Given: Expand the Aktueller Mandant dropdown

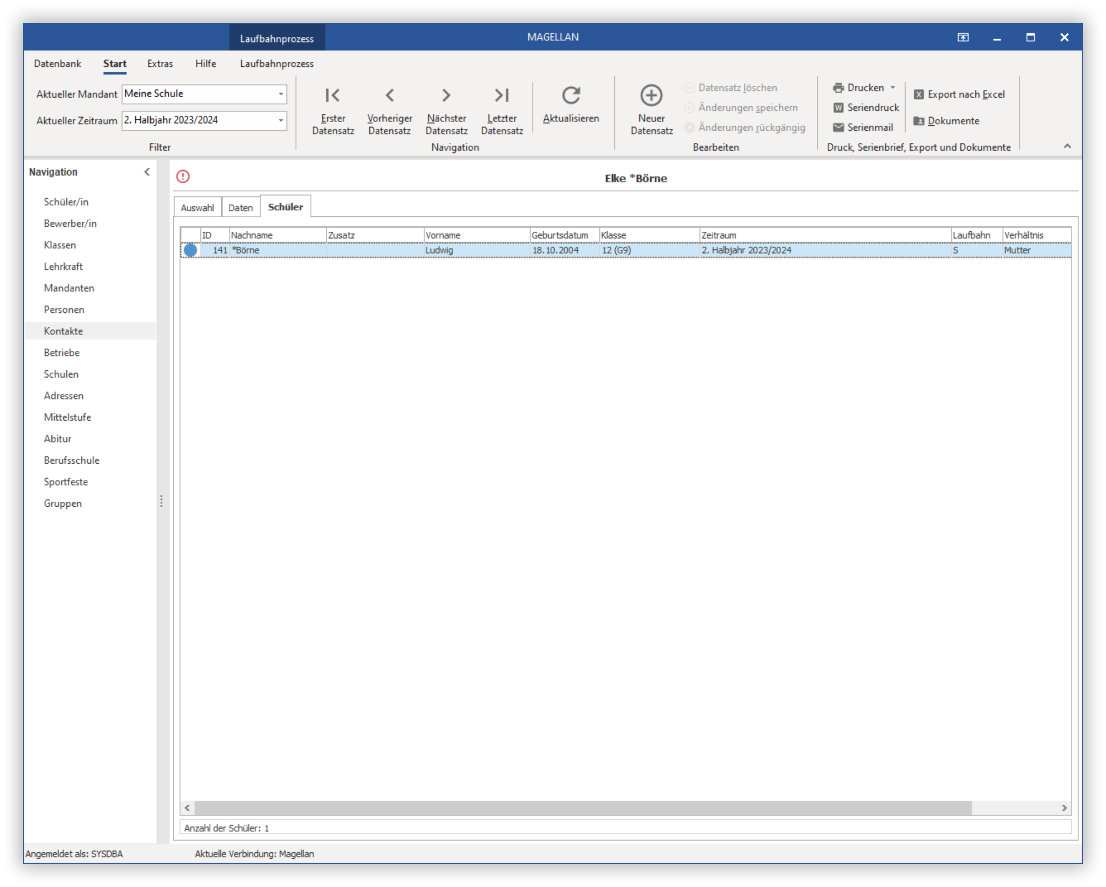Looking at the screenshot, I should click(281, 94).
